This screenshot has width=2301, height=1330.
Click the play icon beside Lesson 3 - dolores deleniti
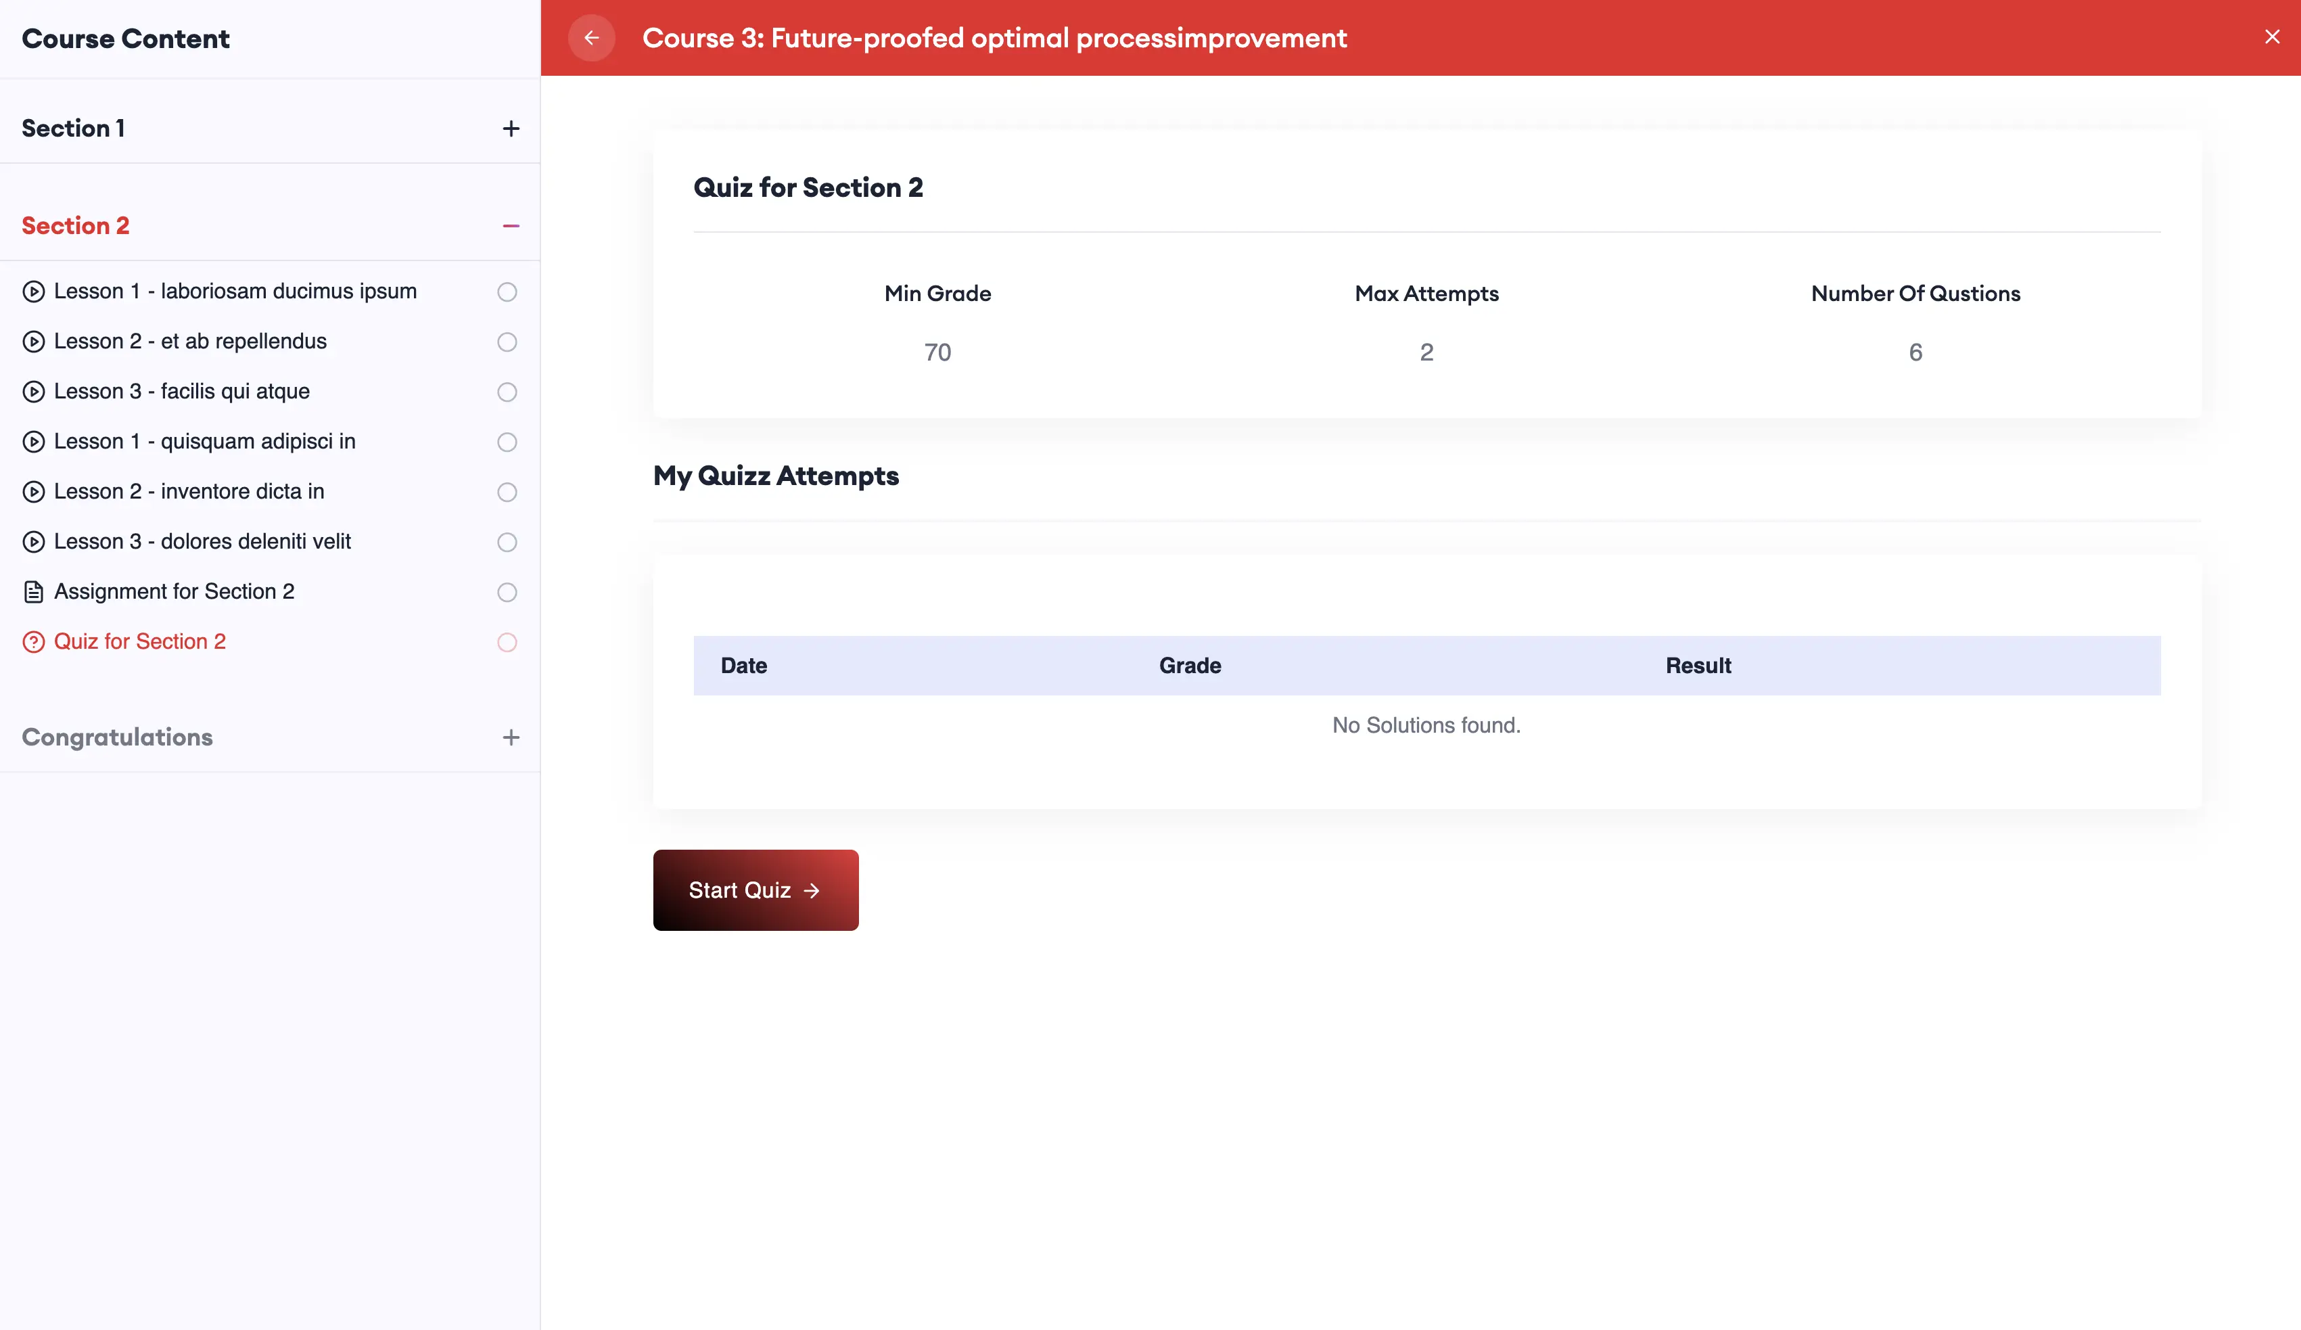(33, 542)
